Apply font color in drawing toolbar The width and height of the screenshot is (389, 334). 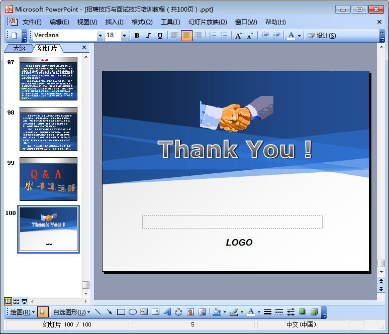point(251,312)
